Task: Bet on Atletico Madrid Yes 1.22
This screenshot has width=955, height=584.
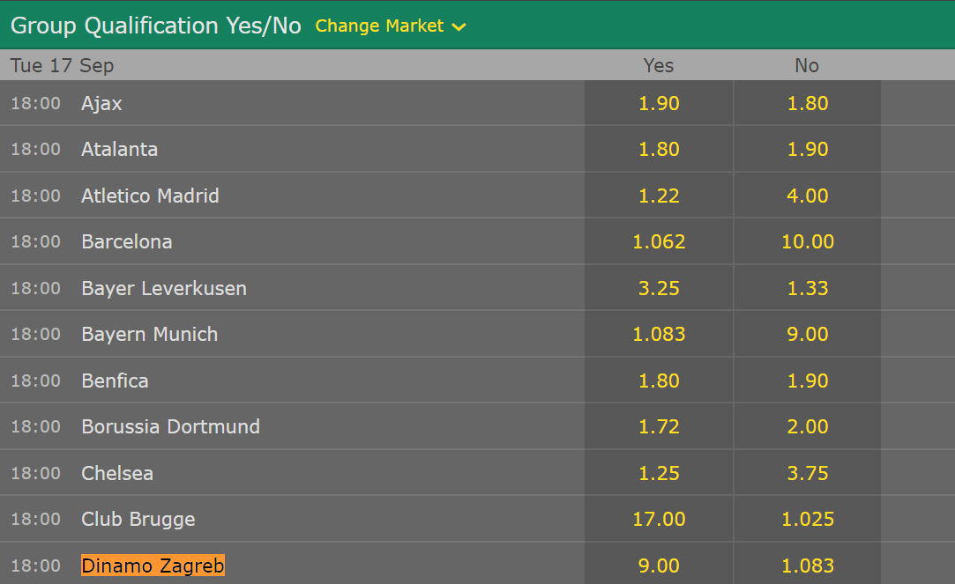Action: (659, 196)
